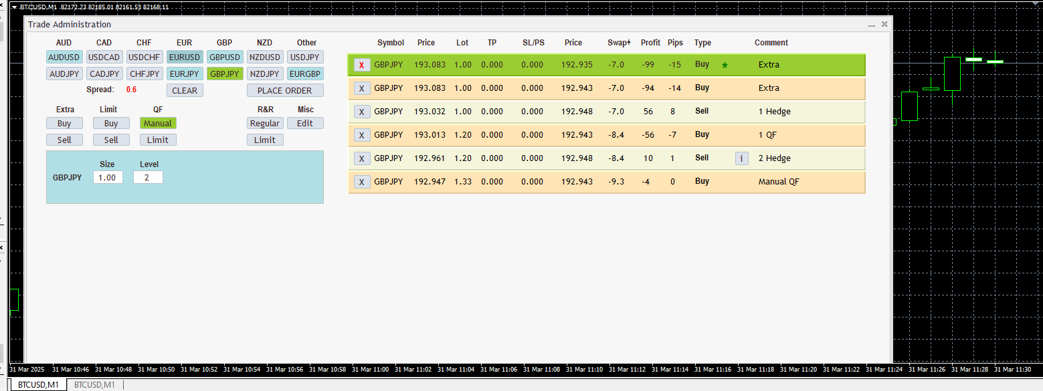Open the BTCUSD,M1 chart title dropdown arrow

tap(14, 7)
